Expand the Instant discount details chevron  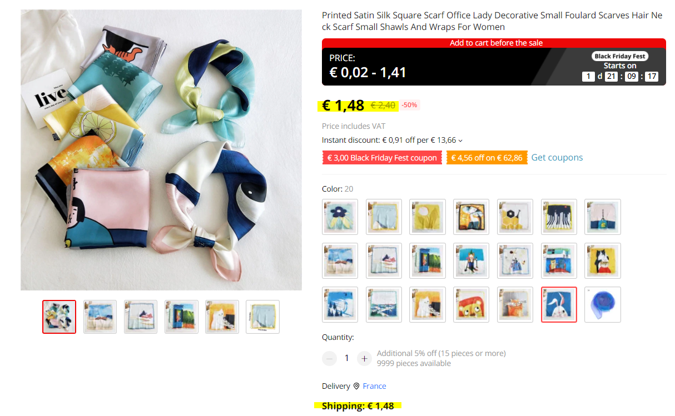(460, 141)
